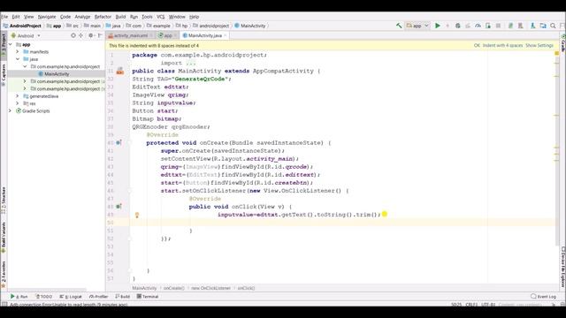Click the override gutter icon beside onCreate
The height and width of the screenshot is (318, 566).
[119, 142]
